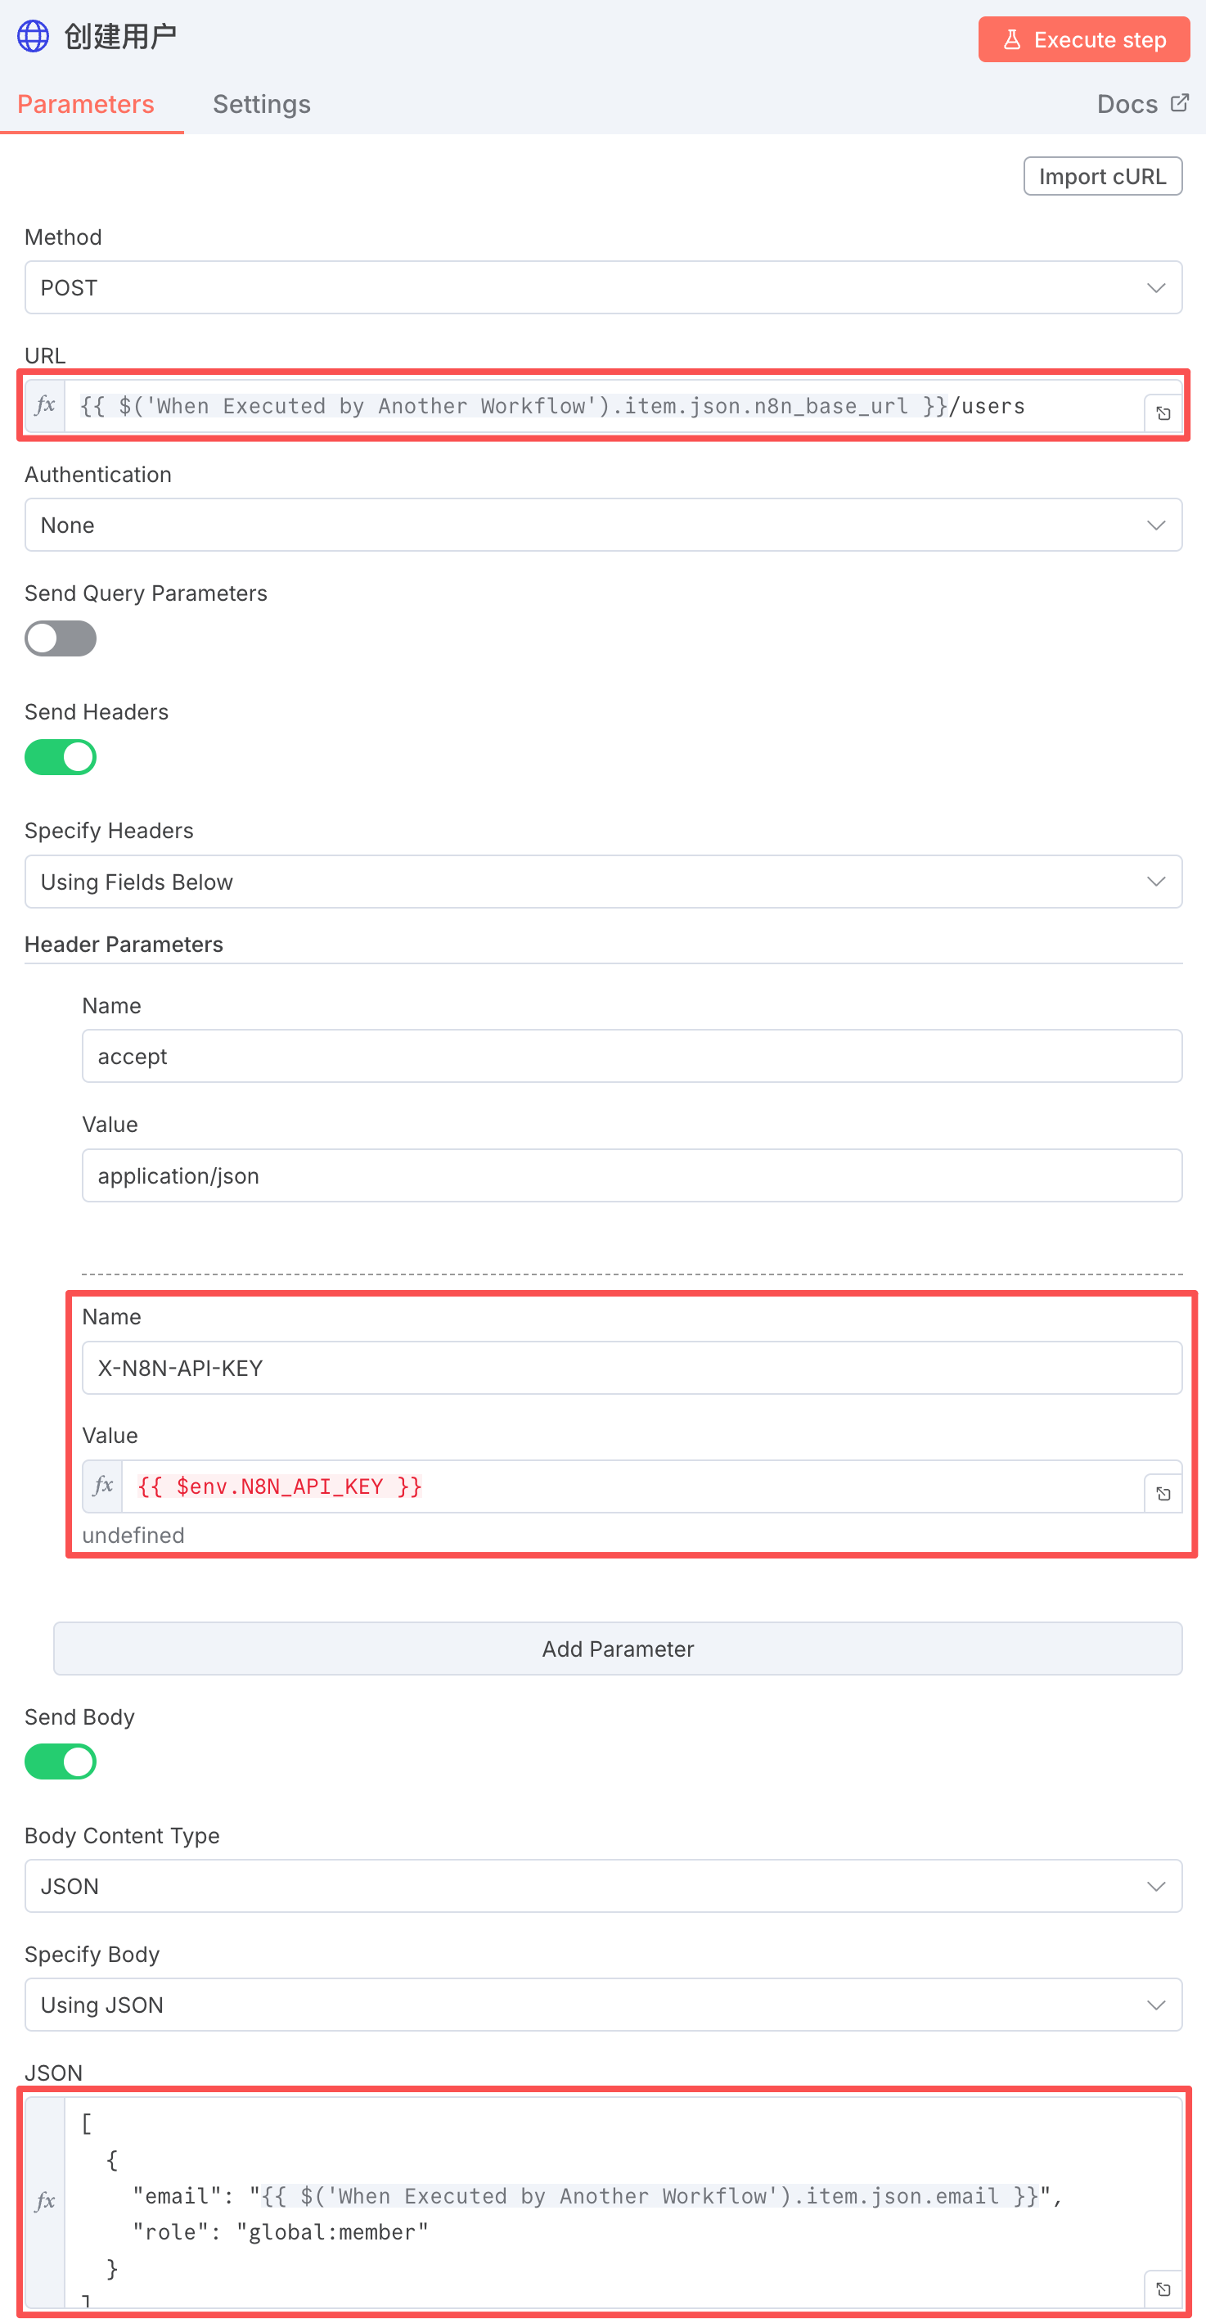
Task: Click the Import cURL button
Action: (1101, 177)
